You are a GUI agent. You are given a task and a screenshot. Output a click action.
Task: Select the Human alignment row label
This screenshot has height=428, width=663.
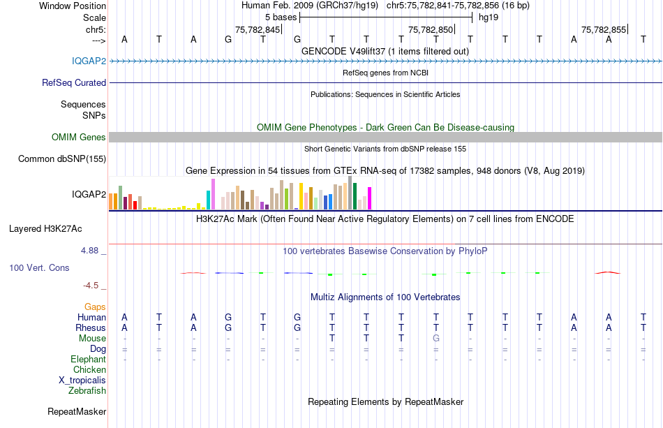[x=91, y=318]
